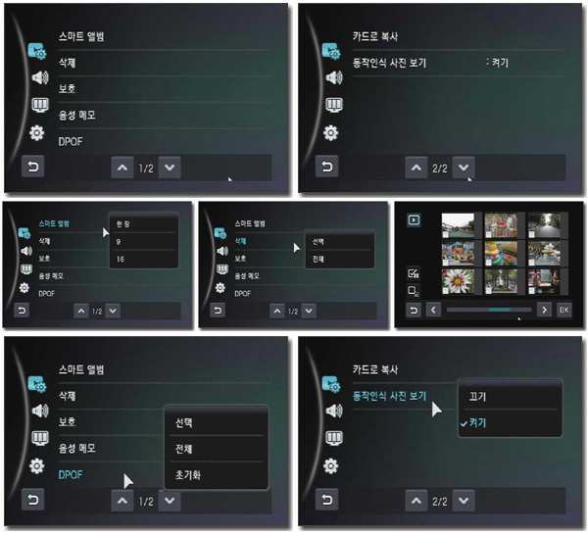Screen dimensions: 588x535
Task: Click the back arrow icon left of the OK button
Action: coord(414,310)
